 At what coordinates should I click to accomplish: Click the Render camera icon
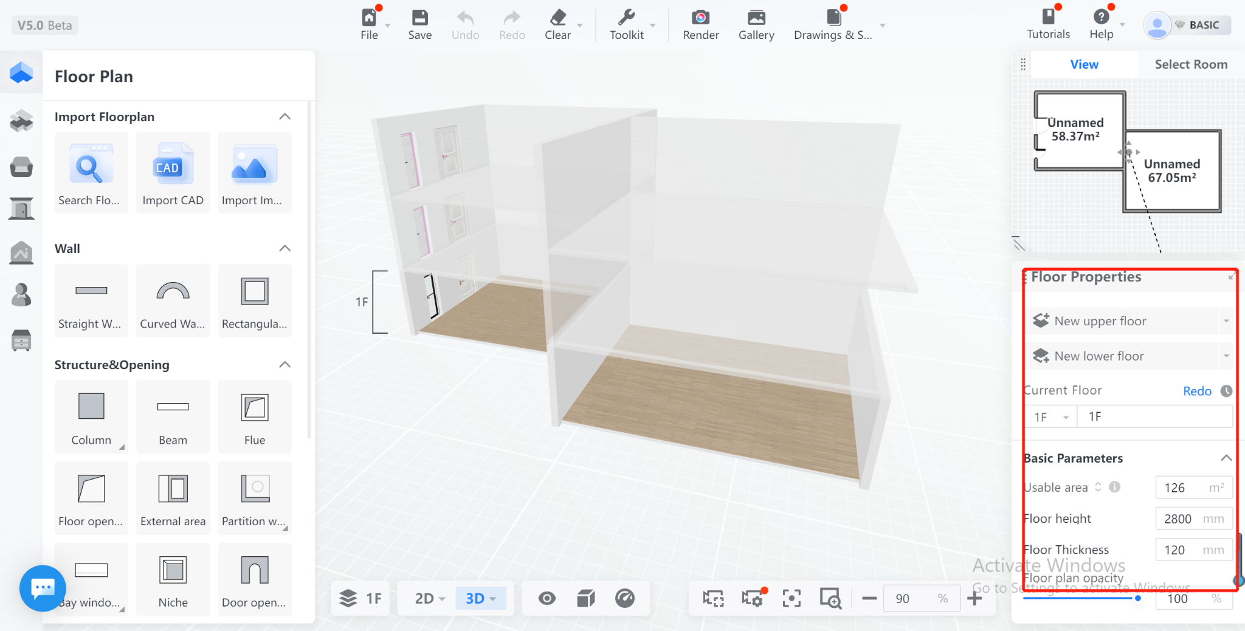pyautogui.click(x=700, y=18)
